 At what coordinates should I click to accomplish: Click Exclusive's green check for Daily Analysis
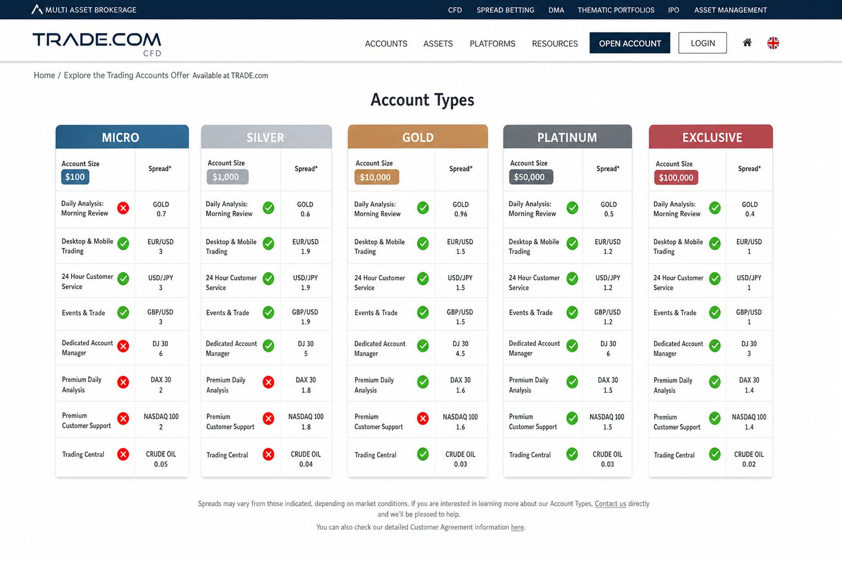click(715, 208)
